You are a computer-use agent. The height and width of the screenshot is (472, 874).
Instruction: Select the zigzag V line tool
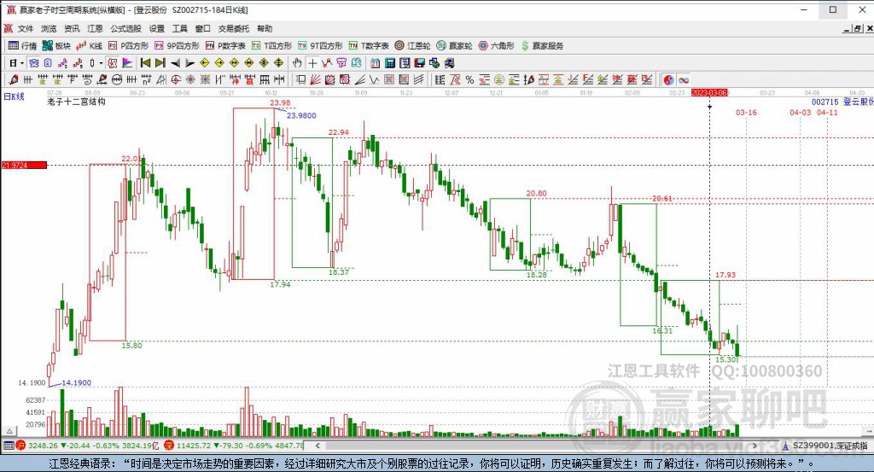pyautogui.click(x=375, y=79)
